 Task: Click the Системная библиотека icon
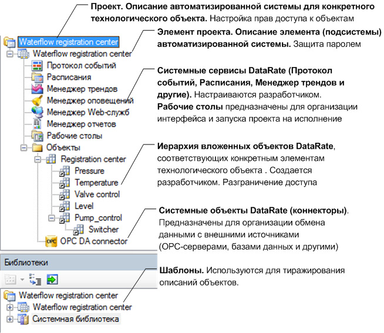pos(23,319)
